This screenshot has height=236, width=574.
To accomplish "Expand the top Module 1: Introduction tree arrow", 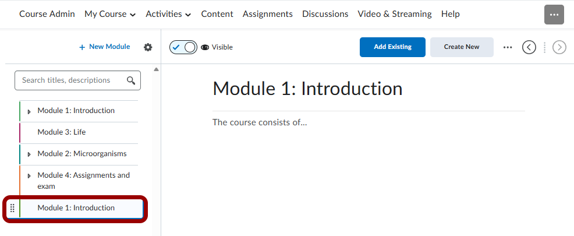I will pyautogui.click(x=29, y=111).
